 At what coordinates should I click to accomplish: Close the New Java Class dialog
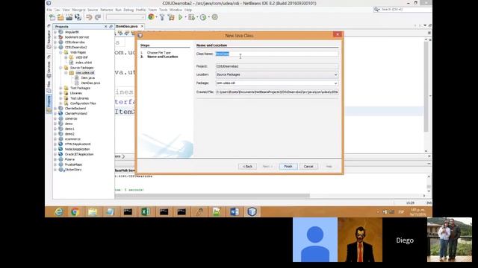pos(338,34)
